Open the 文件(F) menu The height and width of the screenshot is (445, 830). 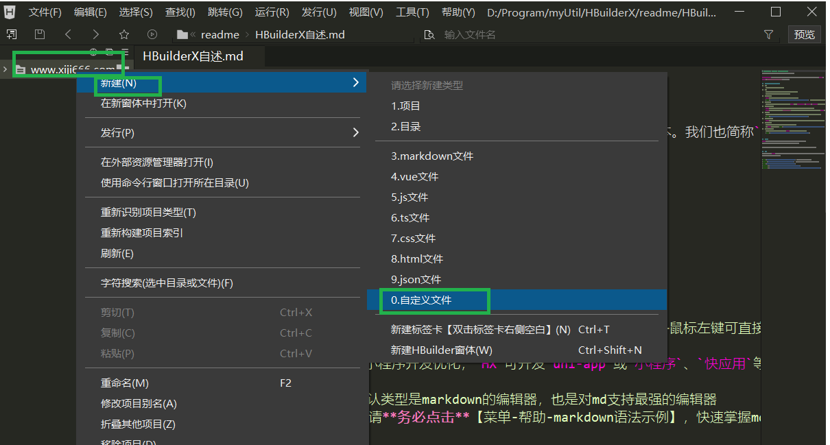click(45, 12)
